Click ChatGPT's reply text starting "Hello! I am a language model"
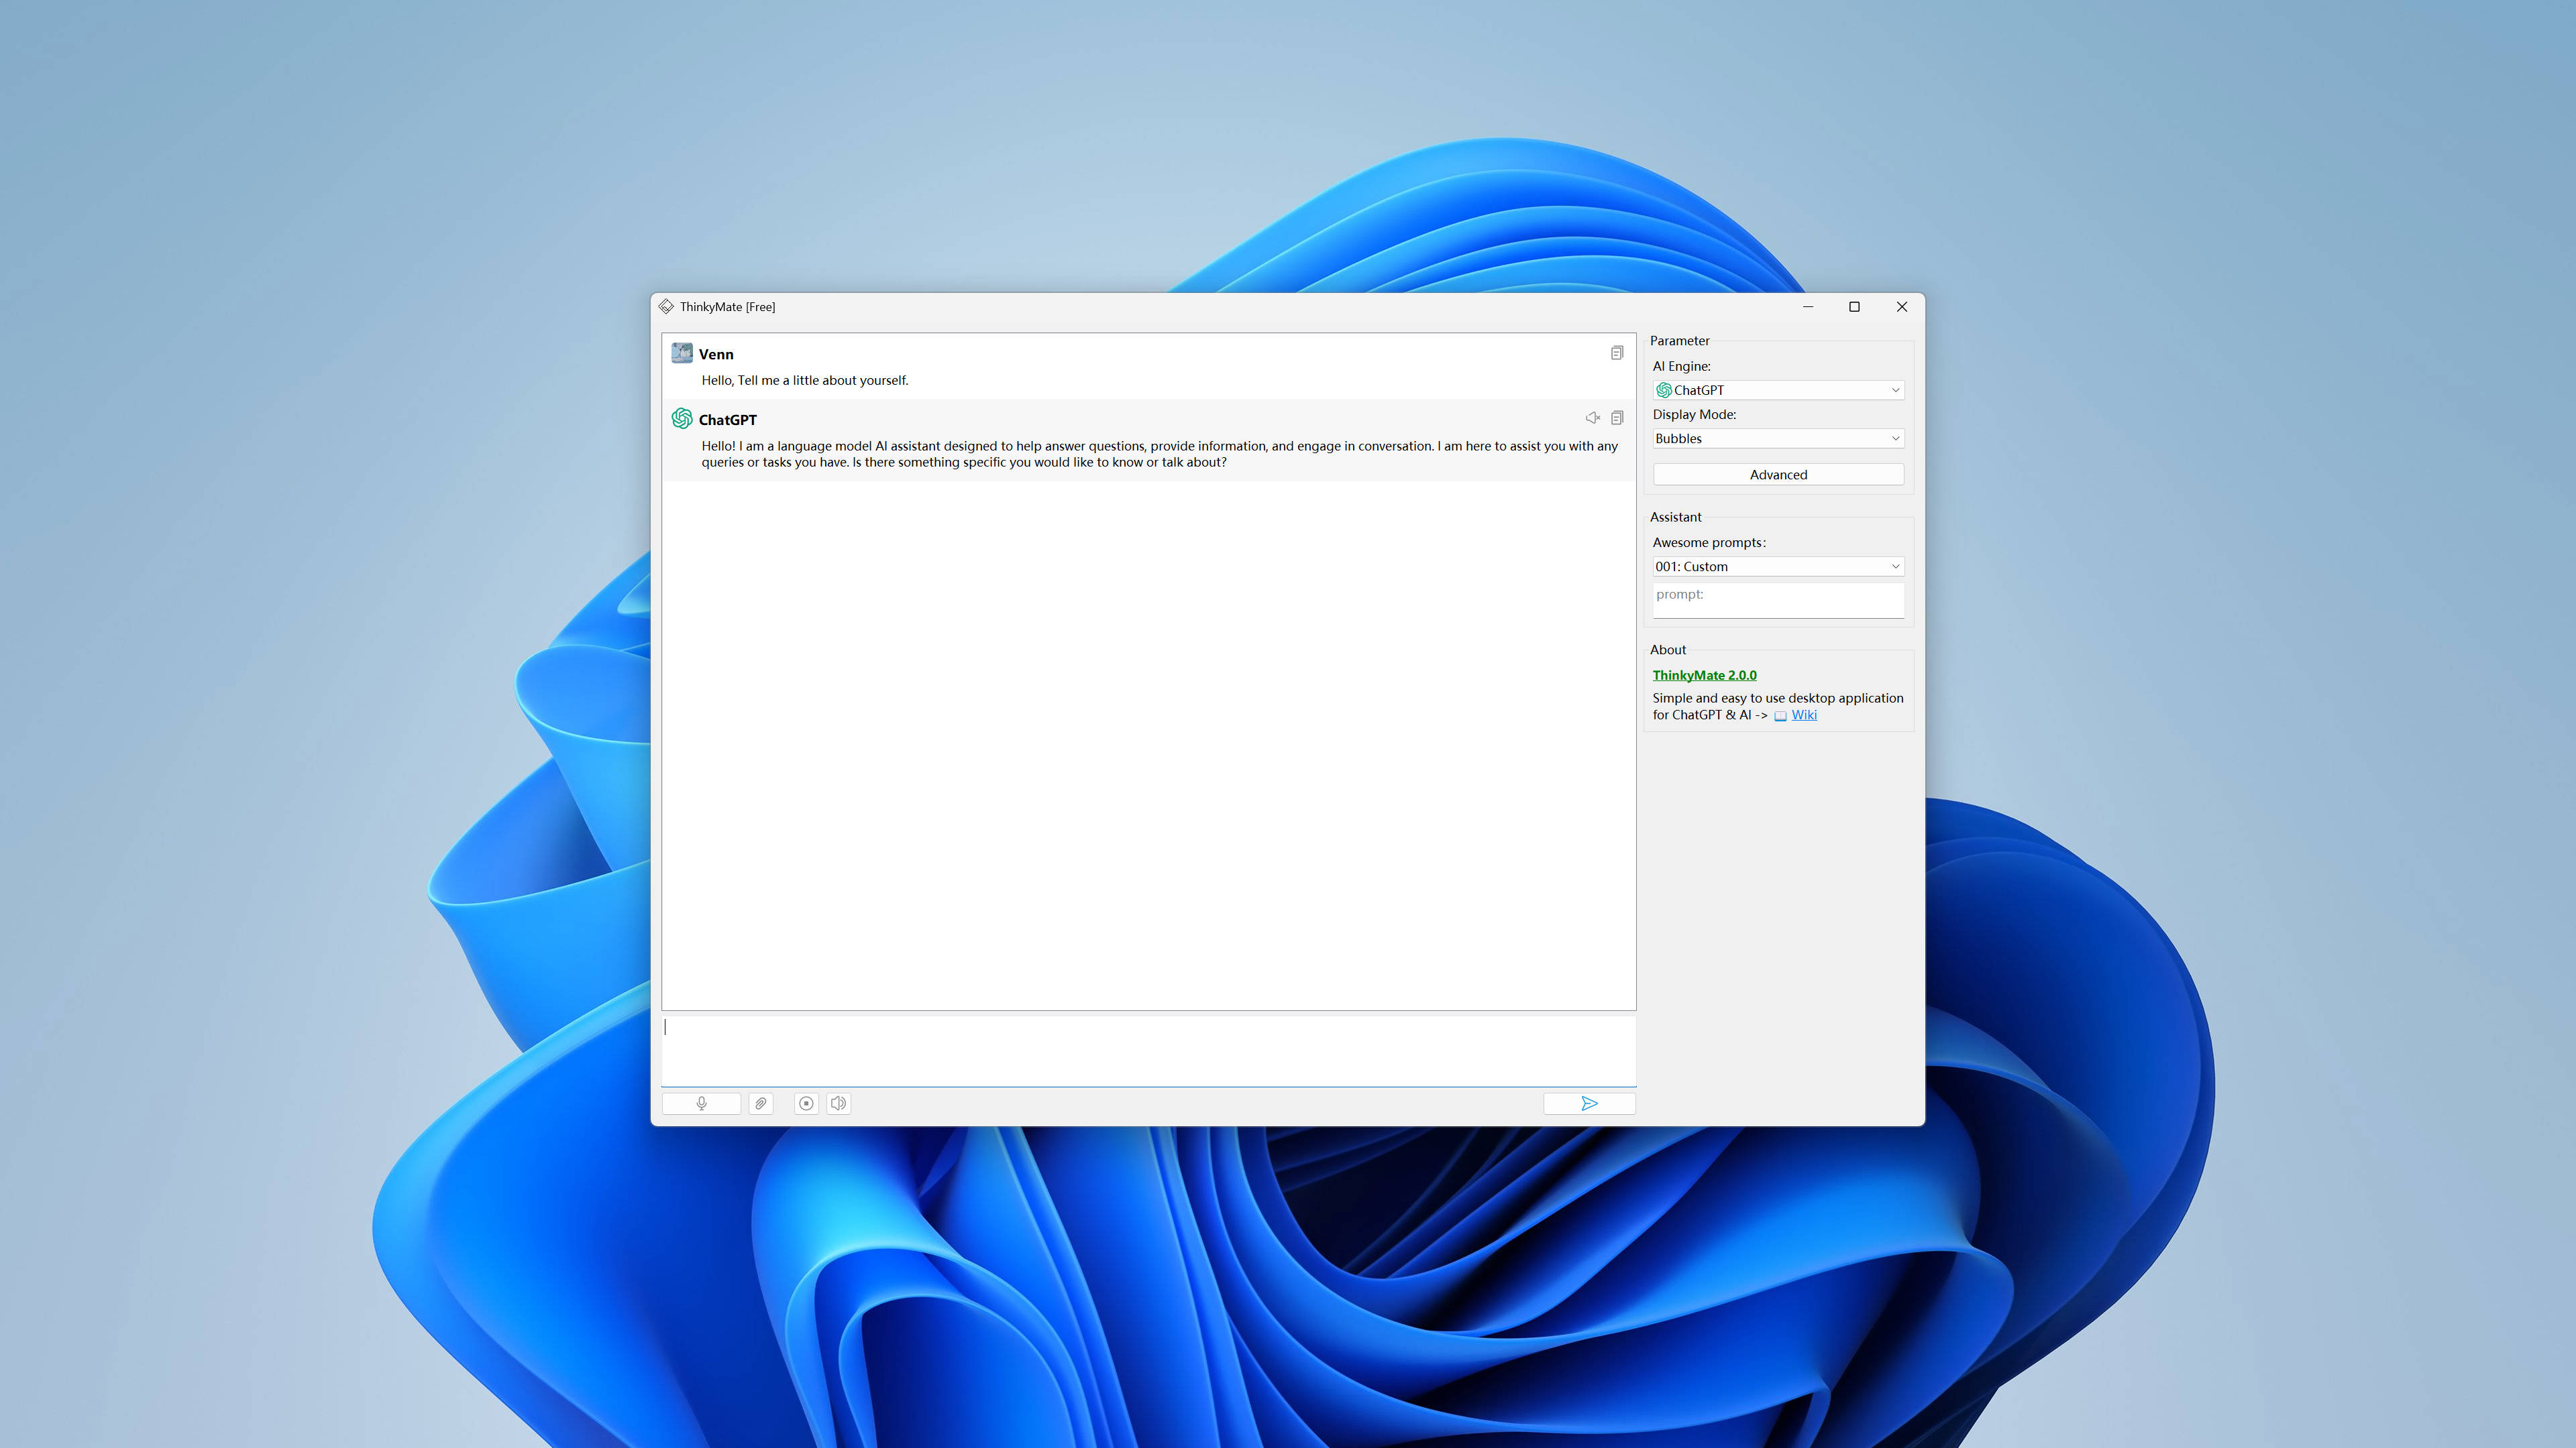 (x=1159, y=454)
